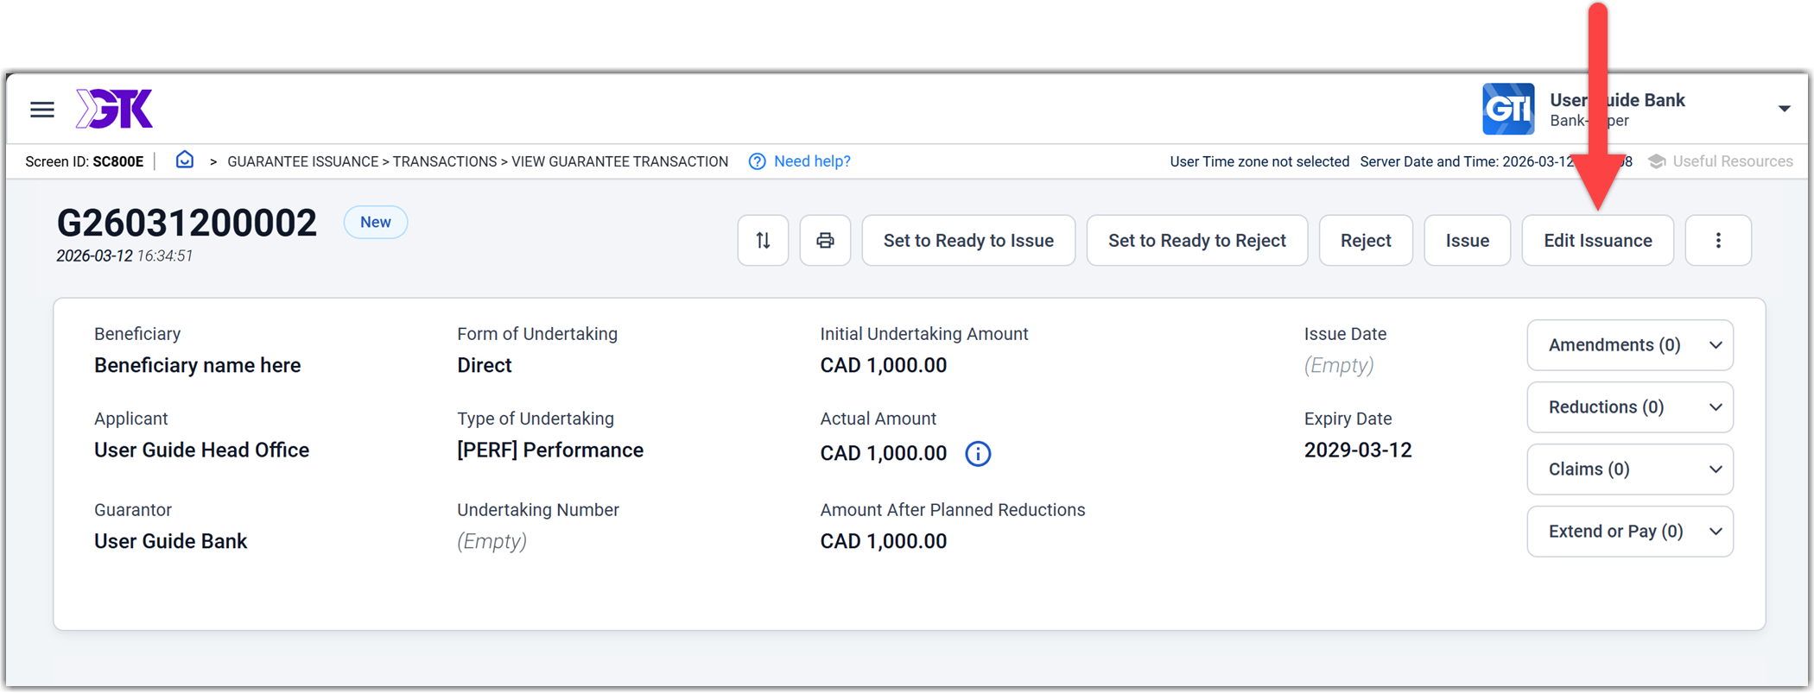Click Set to Ready to Reject
This screenshot has height=693, width=1814.
1197,241
